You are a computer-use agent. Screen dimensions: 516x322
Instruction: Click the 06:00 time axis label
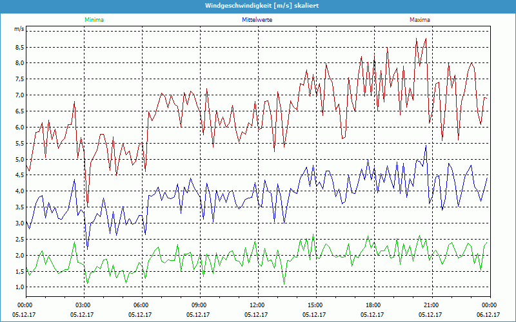(142, 305)
